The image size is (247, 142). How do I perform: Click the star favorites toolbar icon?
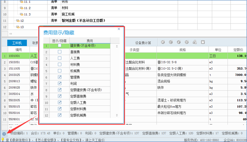pyautogui.click(x=203, y=42)
